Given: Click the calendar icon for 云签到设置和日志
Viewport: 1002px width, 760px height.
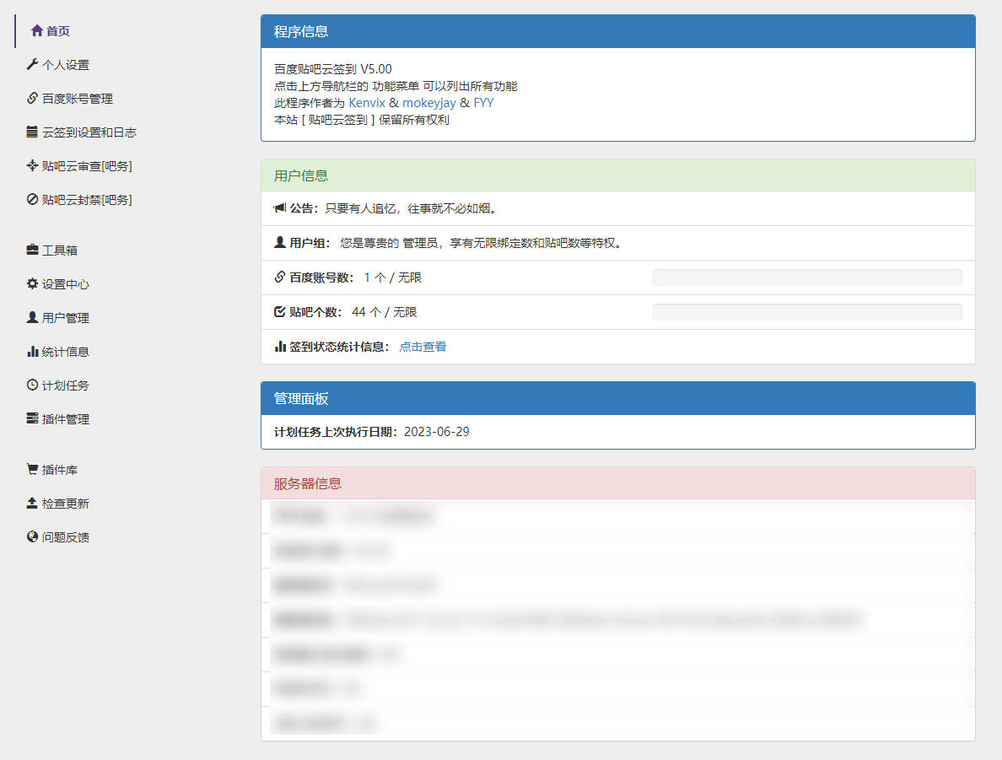Looking at the screenshot, I should [32, 132].
